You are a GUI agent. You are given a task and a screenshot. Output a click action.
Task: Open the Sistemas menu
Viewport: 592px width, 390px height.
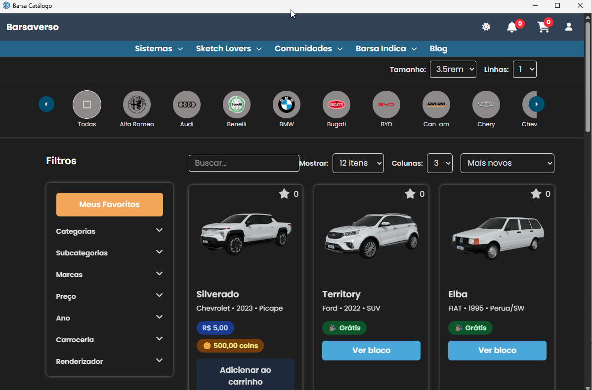(159, 49)
